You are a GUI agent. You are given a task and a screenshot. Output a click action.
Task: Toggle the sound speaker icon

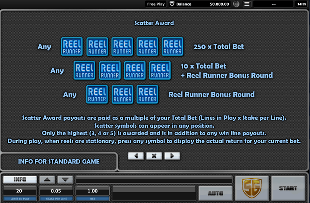click(x=236, y=4)
